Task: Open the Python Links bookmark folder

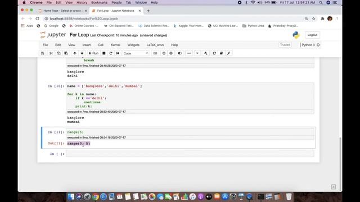Action: tap(253, 26)
